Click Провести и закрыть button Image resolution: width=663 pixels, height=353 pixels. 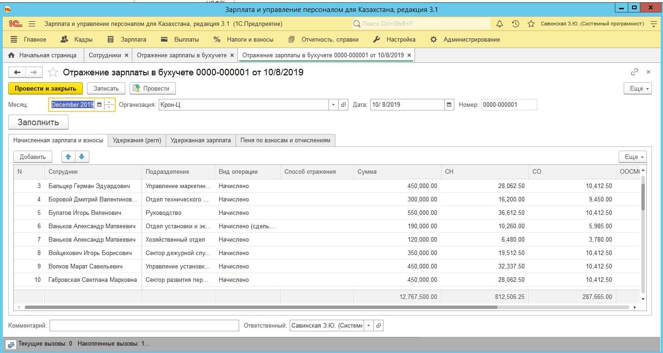pos(45,88)
